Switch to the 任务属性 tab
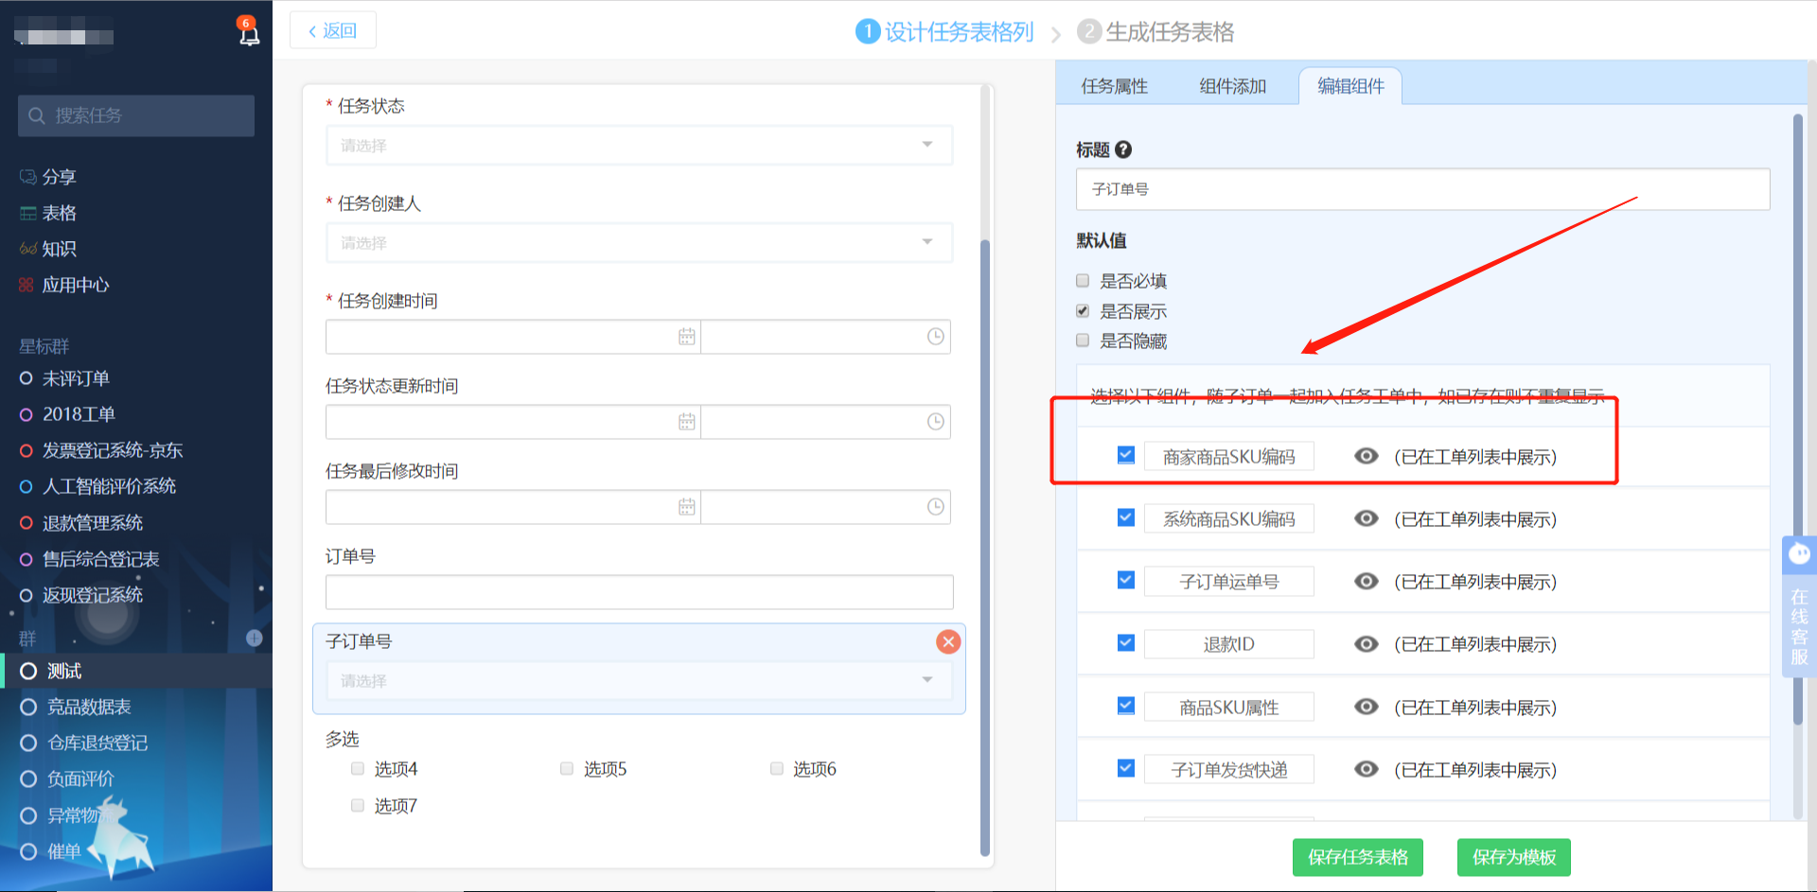Image resolution: width=1817 pixels, height=892 pixels. [1114, 86]
